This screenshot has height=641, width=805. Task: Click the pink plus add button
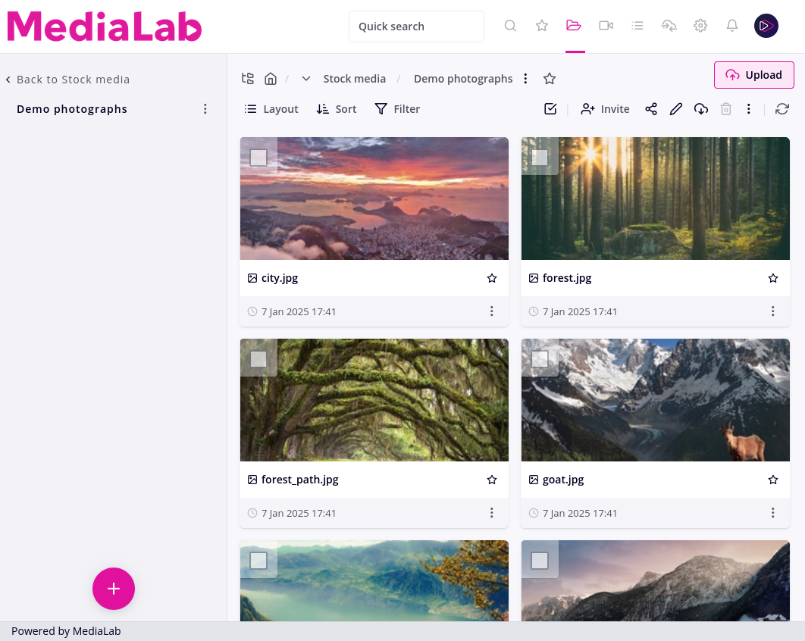114,589
